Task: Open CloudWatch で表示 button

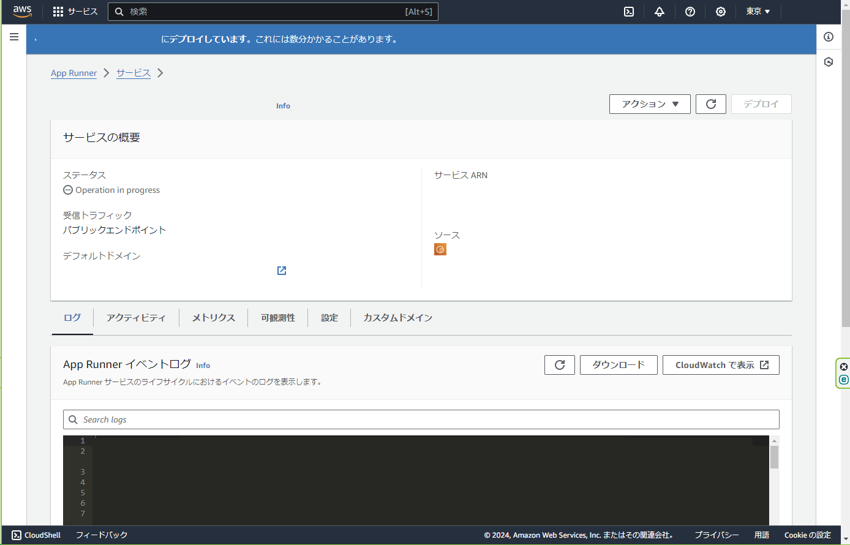Action: pyautogui.click(x=721, y=365)
